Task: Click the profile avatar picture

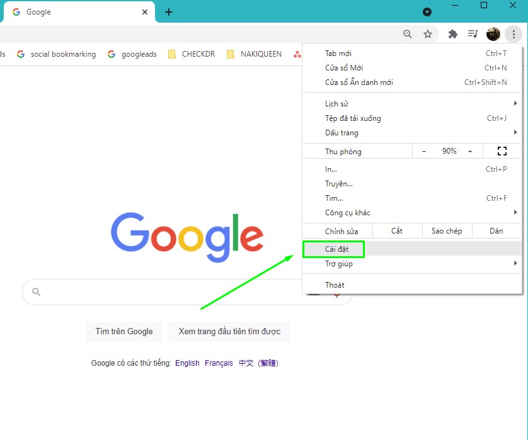Action: coord(493,34)
